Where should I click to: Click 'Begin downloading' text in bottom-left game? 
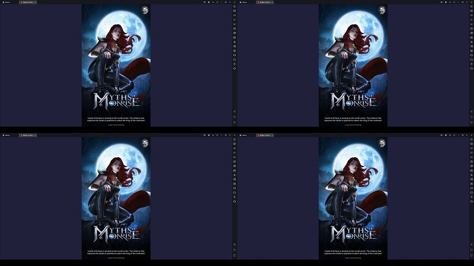coord(116,258)
